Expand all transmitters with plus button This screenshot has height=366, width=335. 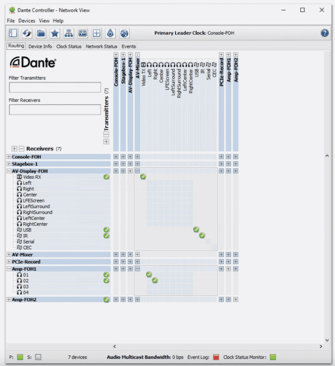106,142
